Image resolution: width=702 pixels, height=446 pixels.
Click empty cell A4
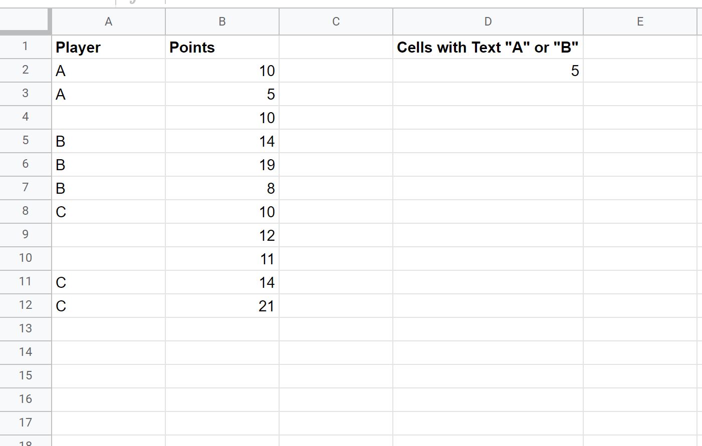tap(108, 118)
